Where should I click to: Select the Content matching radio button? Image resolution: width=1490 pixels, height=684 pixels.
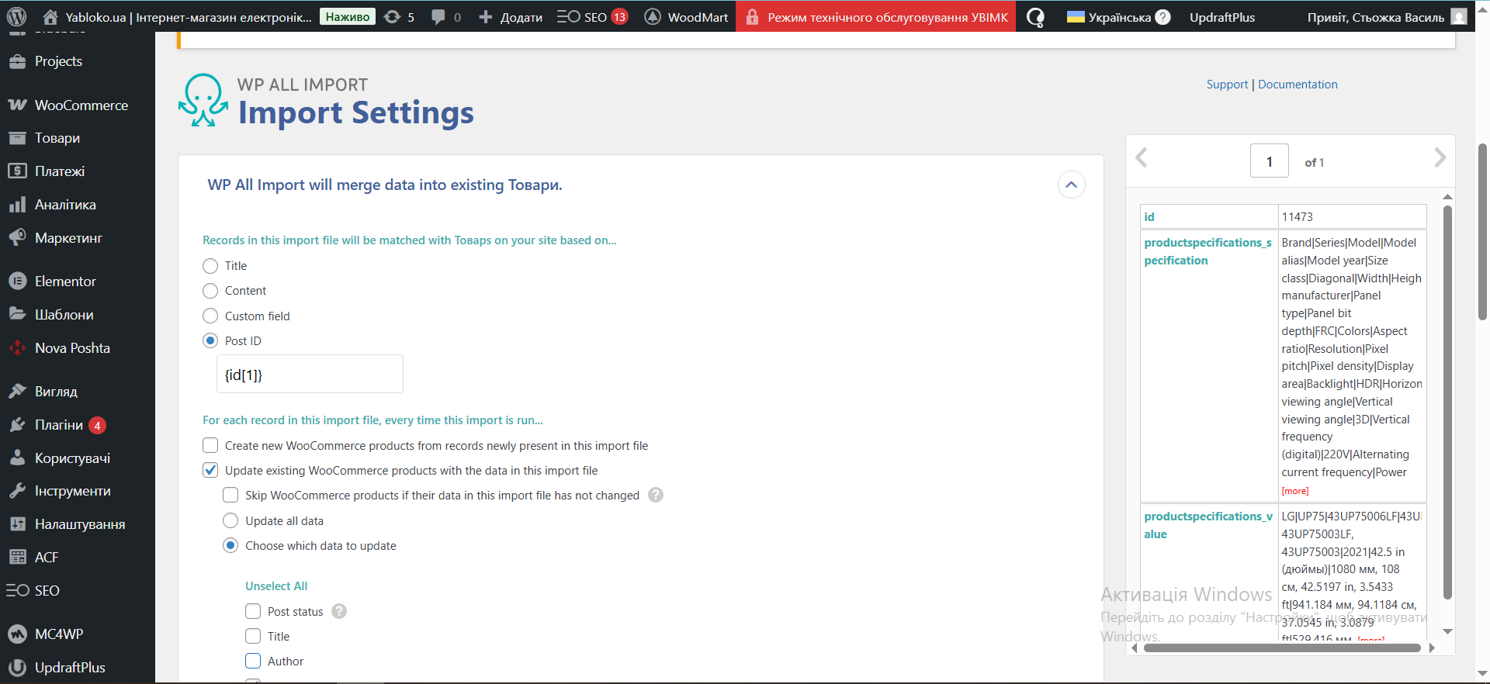(x=210, y=291)
